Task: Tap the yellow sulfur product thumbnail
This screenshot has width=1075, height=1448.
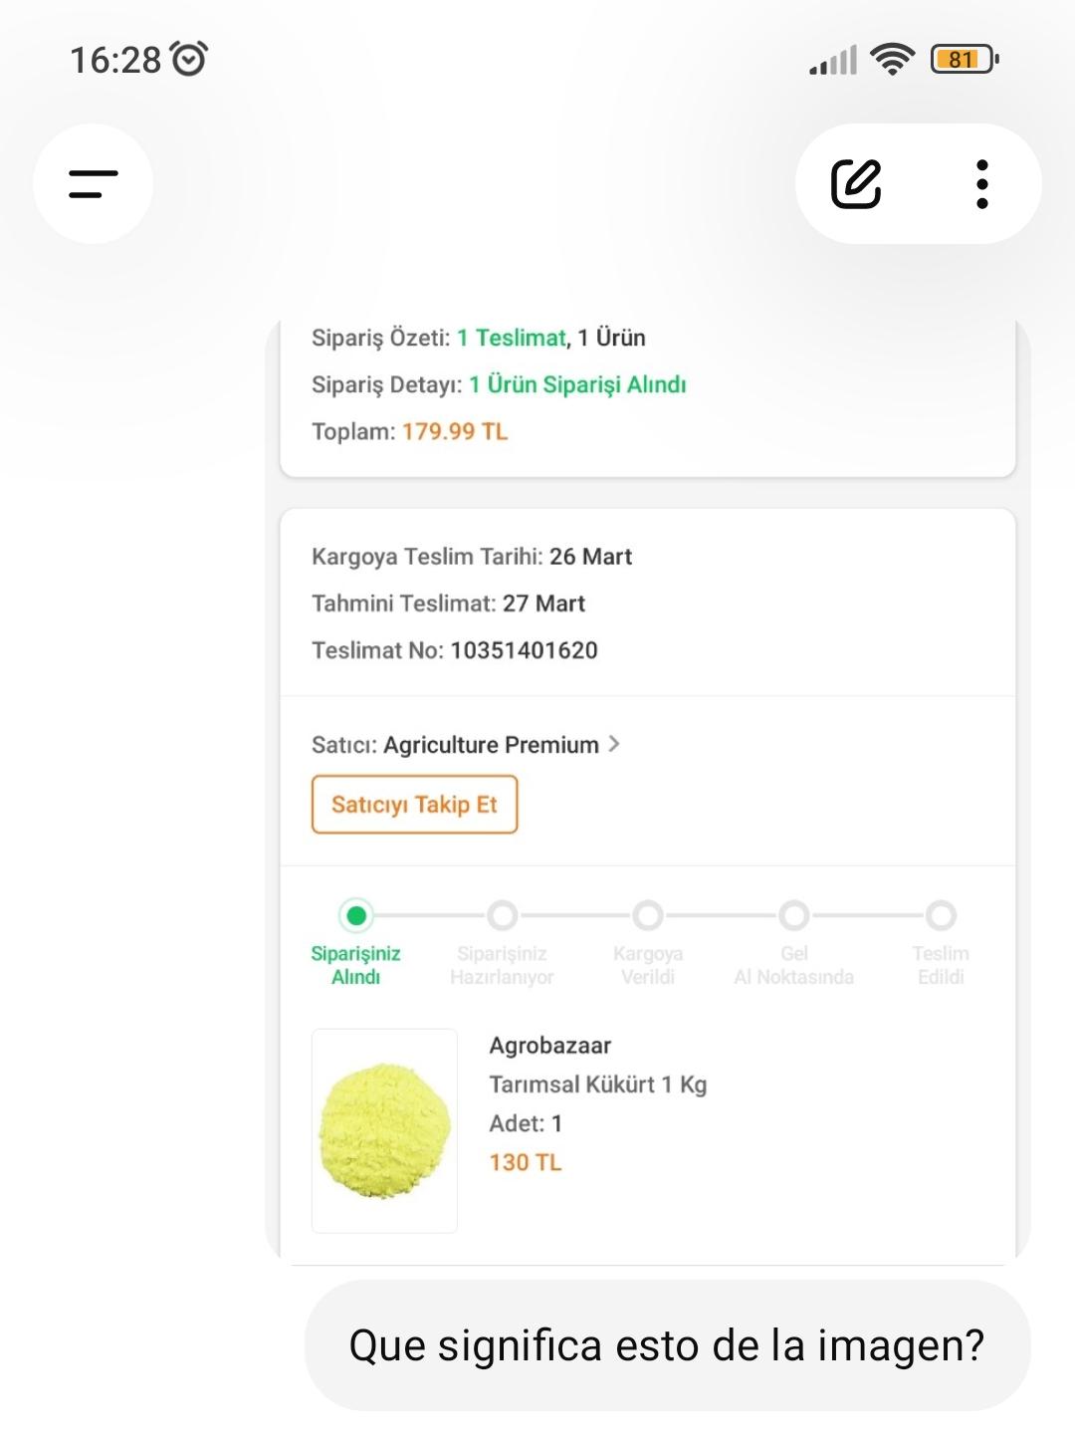Action: [384, 1130]
